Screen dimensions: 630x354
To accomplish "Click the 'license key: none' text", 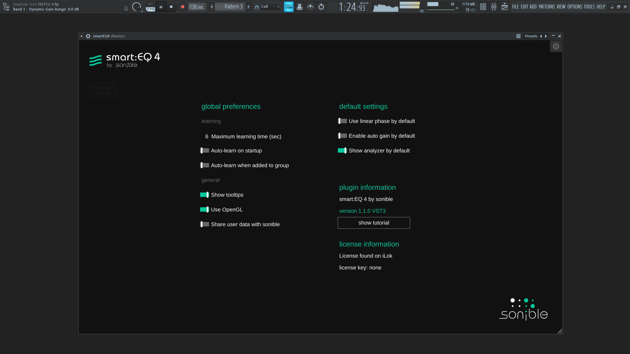I will pyautogui.click(x=360, y=268).
